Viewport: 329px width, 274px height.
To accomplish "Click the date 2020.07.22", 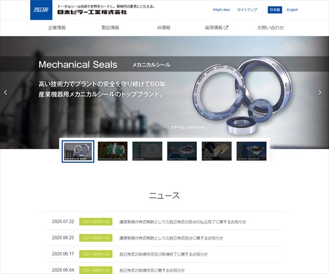I will pyautogui.click(x=63, y=221).
